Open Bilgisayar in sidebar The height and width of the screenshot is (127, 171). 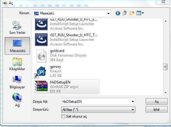point(17,82)
